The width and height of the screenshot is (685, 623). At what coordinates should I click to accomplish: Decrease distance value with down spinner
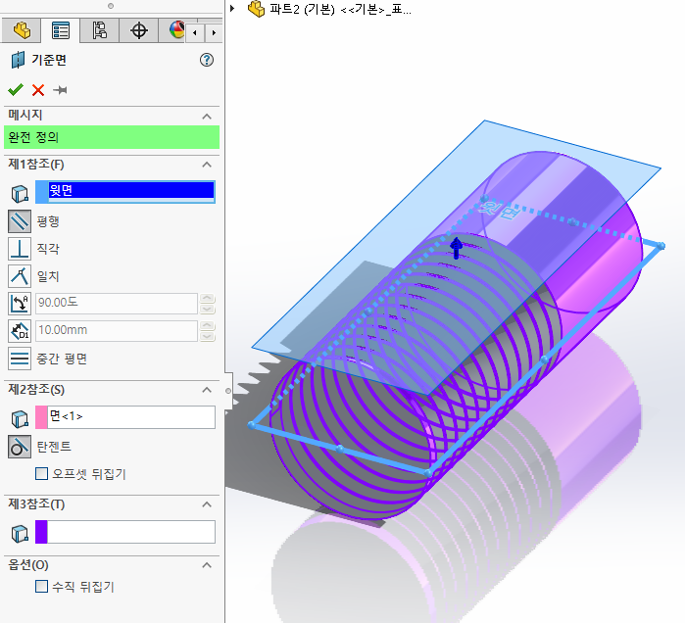tap(207, 336)
